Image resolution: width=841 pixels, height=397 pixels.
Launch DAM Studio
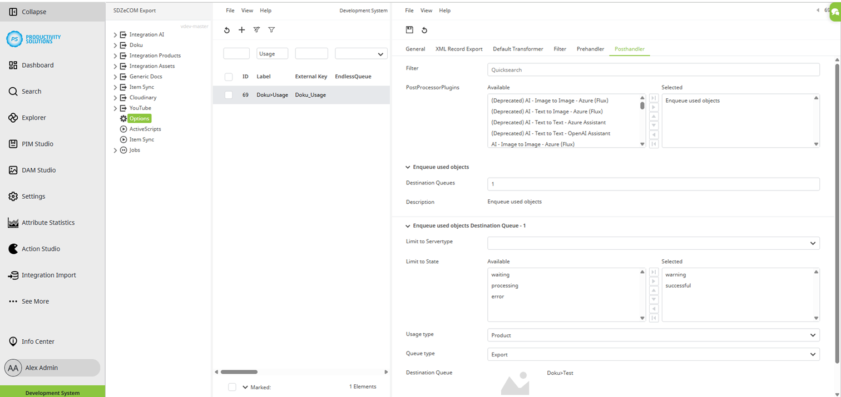pos(32,170)
